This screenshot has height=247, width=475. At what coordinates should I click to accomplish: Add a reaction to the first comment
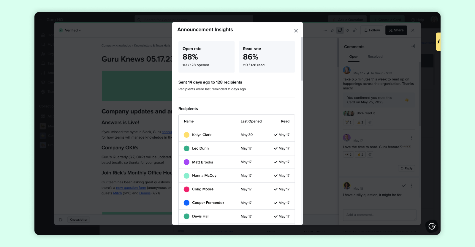[x=370, y=122]
